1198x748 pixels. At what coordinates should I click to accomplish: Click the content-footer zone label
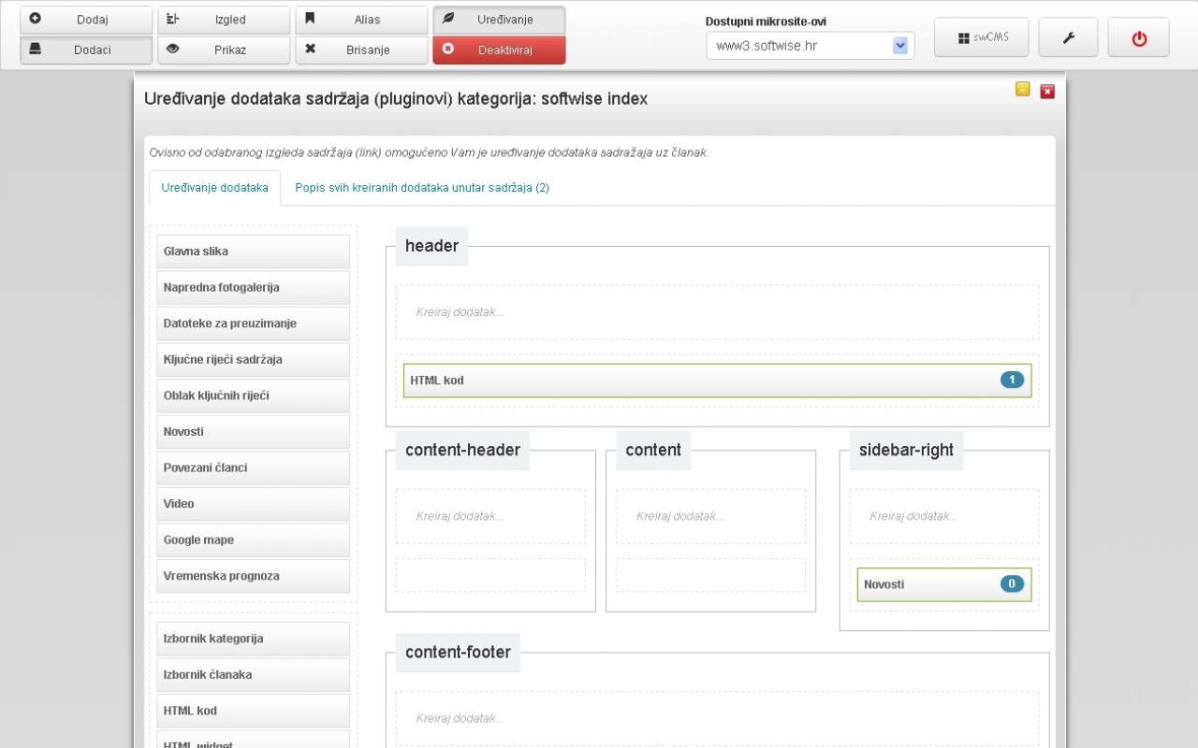pyautogui.click(x=458, y=652)
